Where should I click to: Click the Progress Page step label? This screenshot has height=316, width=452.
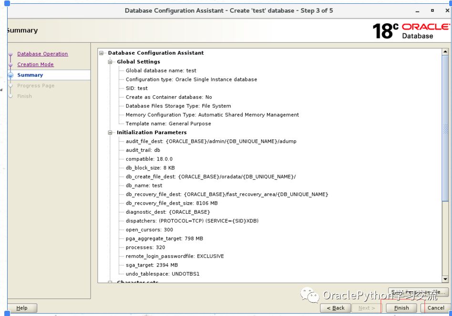[36, 86]
